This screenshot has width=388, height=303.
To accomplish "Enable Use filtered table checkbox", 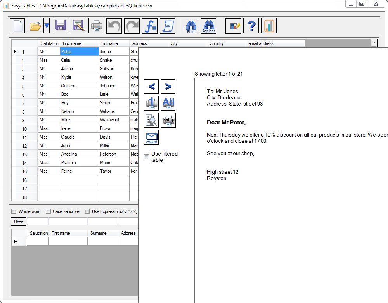I will click(x=147, y=157).
